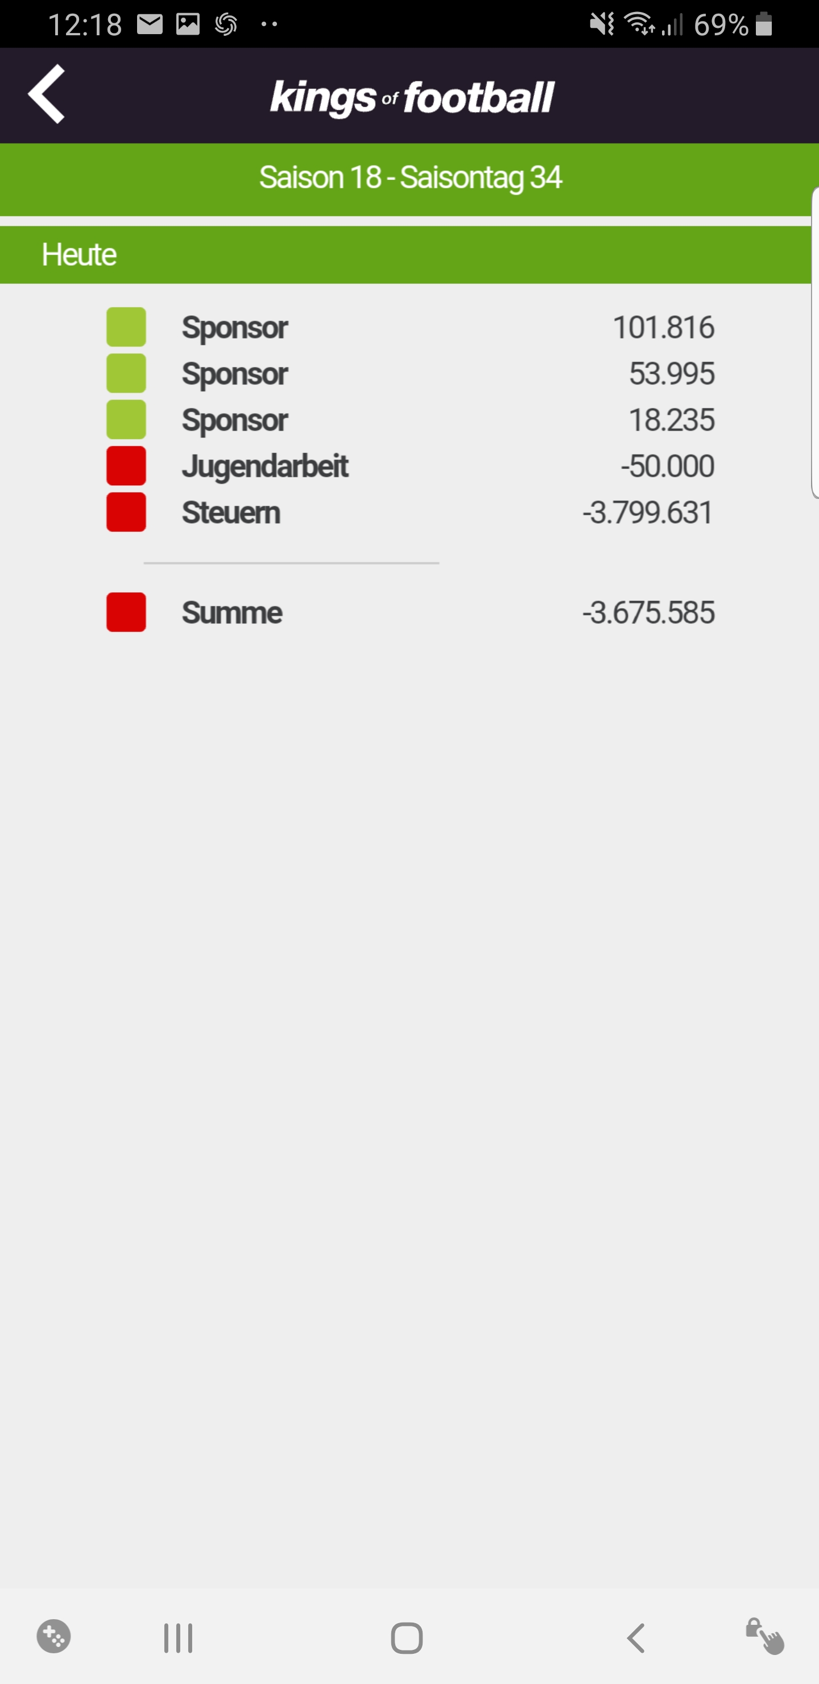Image resolution: width=819 pixels, height=1684 pixels.
Task: Tap the edge panel handle on right side
Action: 814,343
